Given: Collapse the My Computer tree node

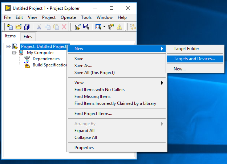Looking at the screenshot, I should pyautogui.click(x=14, y=53).
